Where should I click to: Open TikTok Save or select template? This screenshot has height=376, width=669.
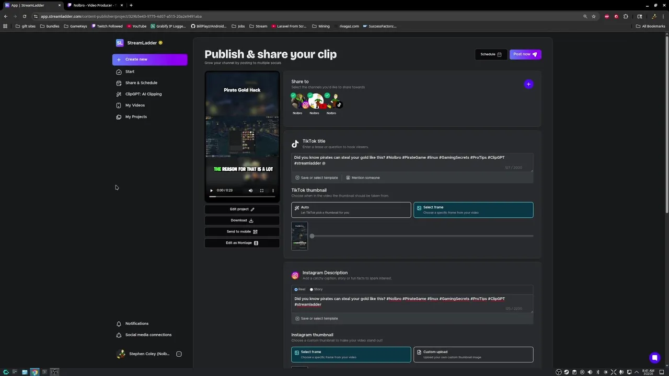pyautogui.click(x=317, y=178)
